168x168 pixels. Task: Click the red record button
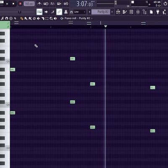(x=20, y=4)
